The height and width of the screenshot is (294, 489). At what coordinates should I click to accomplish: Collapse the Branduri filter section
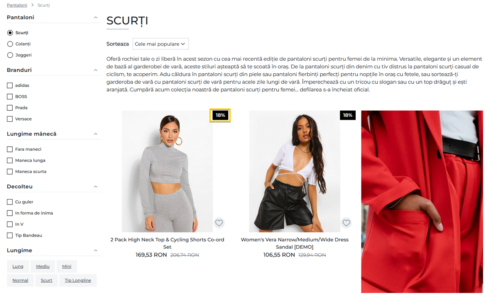coord(96,70)
